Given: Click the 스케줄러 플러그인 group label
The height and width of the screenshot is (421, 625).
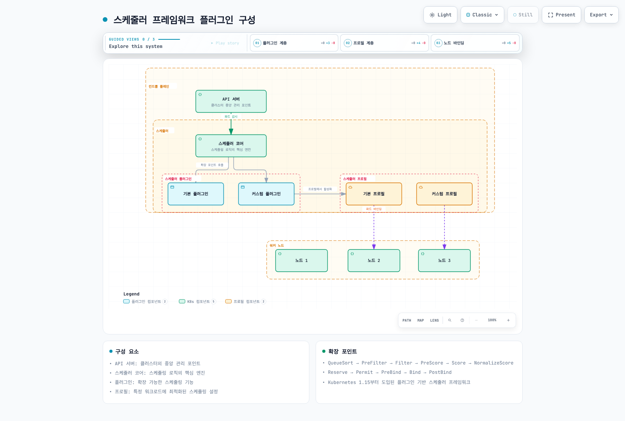Looking at the screenshot, I should 178,179.
